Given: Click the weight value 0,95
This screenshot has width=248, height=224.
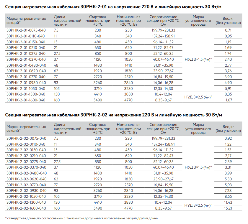Looking at the screenshot, I should coord(228,36).
